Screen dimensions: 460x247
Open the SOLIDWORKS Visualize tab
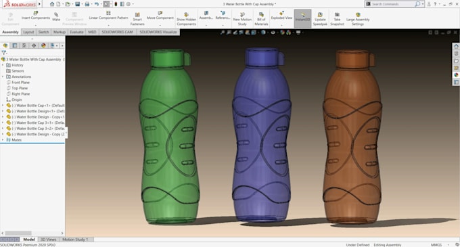pyautogui.click(x=158, y=32)
